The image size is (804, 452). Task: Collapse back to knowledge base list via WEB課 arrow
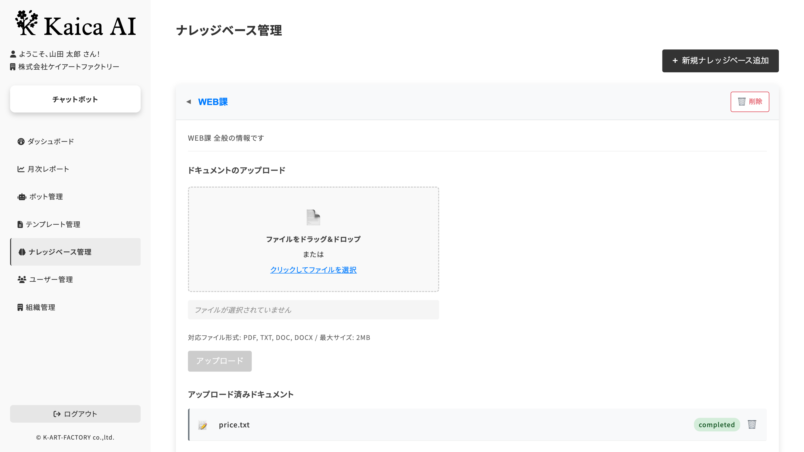click(x=189, y=102)
